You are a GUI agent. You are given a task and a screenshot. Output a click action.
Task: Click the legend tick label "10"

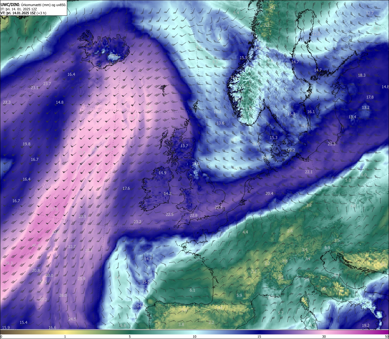[x=194, y=337]
